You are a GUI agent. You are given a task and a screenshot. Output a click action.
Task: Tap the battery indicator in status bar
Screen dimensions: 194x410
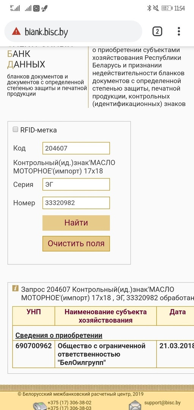(x=167, y=8)
